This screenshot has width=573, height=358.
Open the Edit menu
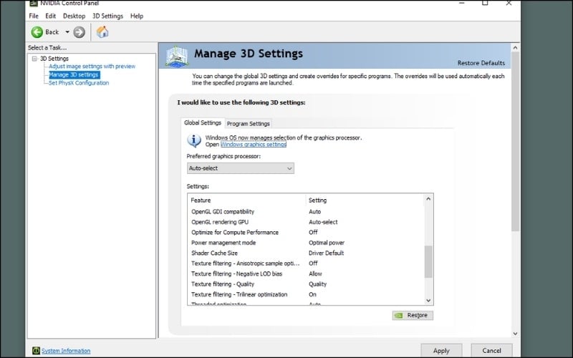pyautogui.click(x=50, y=16)
